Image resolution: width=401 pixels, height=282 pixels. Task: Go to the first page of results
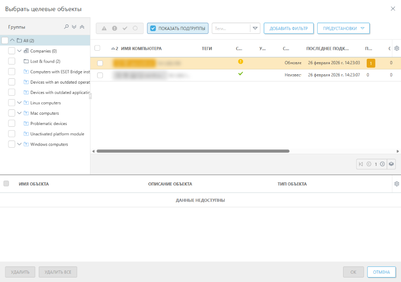(361, 164)
